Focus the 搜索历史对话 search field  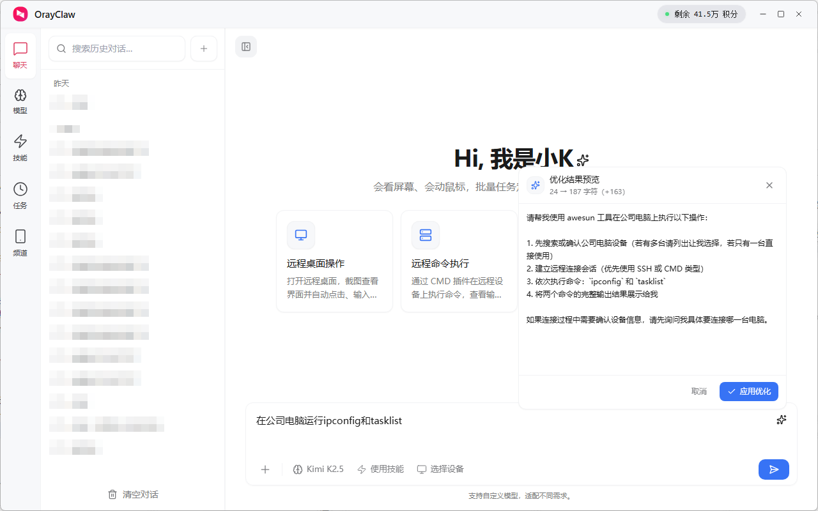coord(117,49)
